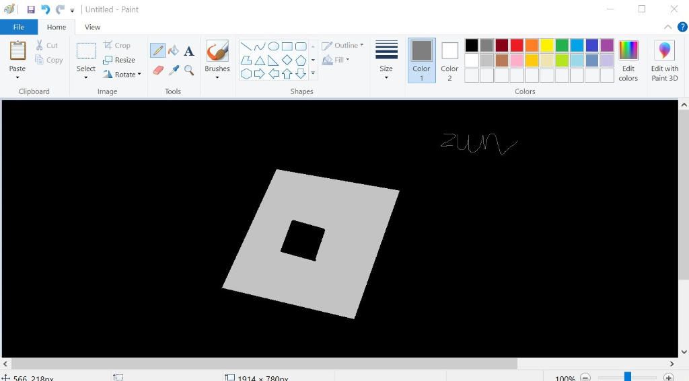Choose the Triangle shape
The height and width of the screenshot is (381, 689).
point(260,60)
